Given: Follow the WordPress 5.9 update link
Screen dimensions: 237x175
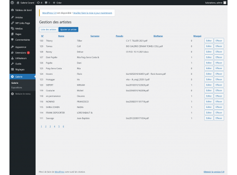Looking at the screenshot, I should [49, 13].
